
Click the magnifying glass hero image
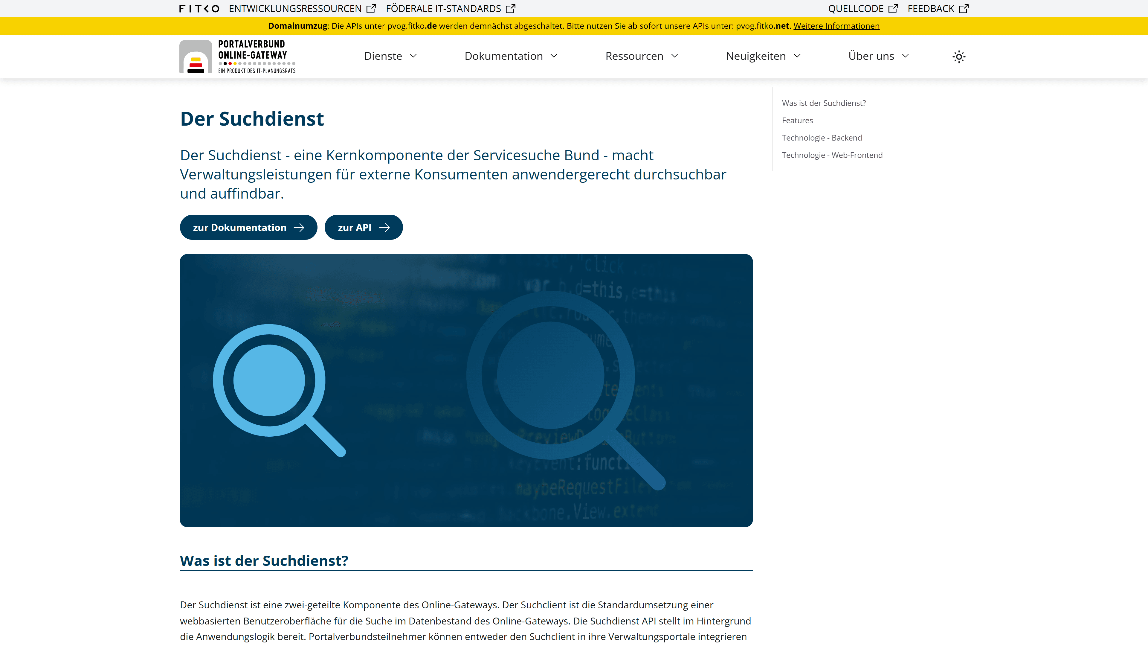(x=466, y=390)
